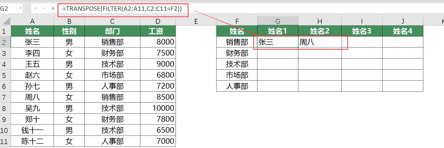This screenshot has width=444, height=148.
Task: Click the 姓名1 header cell
Action: pyautogui.click(x=277, y=31)
